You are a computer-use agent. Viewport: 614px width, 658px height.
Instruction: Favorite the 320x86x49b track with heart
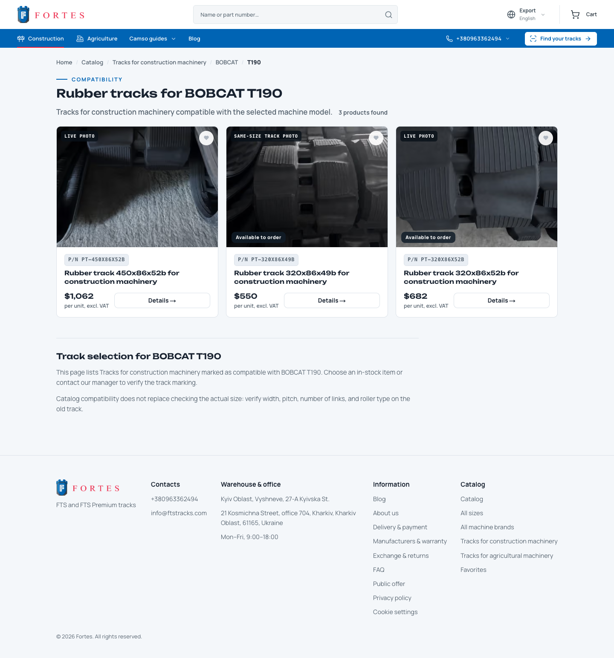pos(376,138)
